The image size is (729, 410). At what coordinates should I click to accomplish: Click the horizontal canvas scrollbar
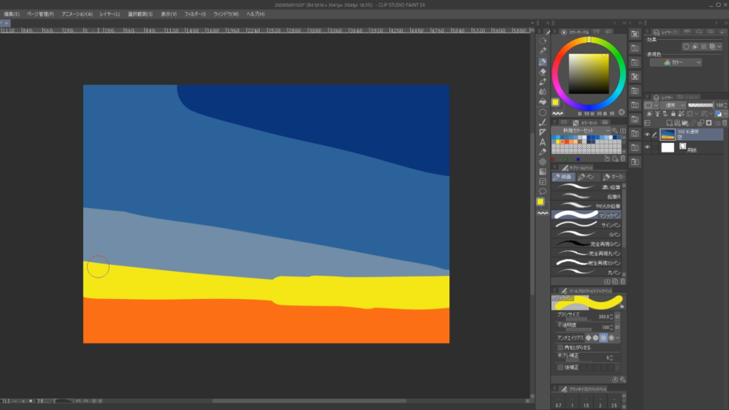[x=309, y=401]
